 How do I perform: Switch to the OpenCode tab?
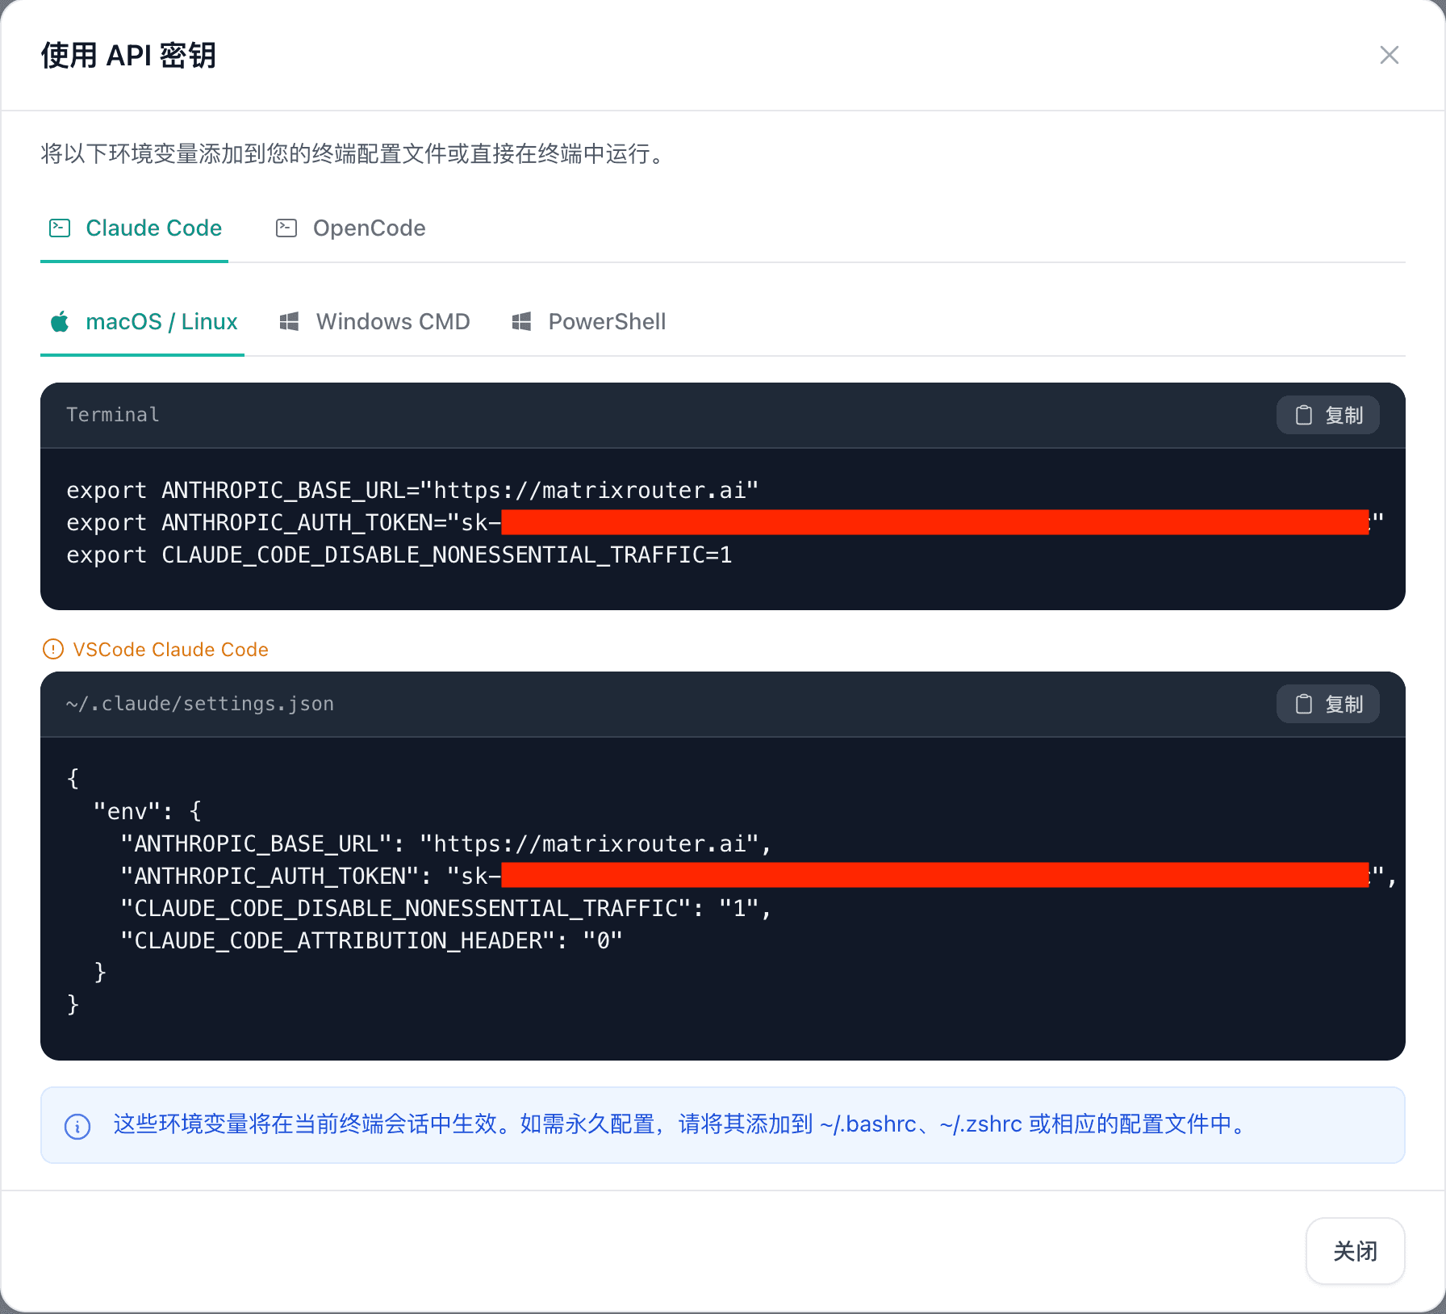(350, 228)
